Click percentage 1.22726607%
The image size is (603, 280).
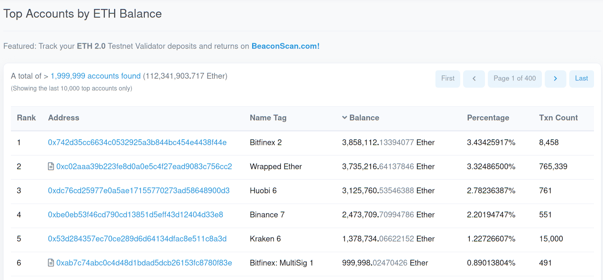[x=491, y=239]
